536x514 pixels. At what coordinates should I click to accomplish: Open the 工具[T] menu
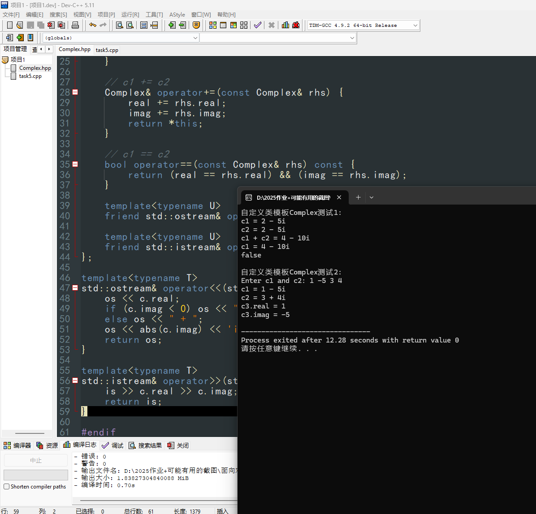pyautogui.click(x=154, y=15)
